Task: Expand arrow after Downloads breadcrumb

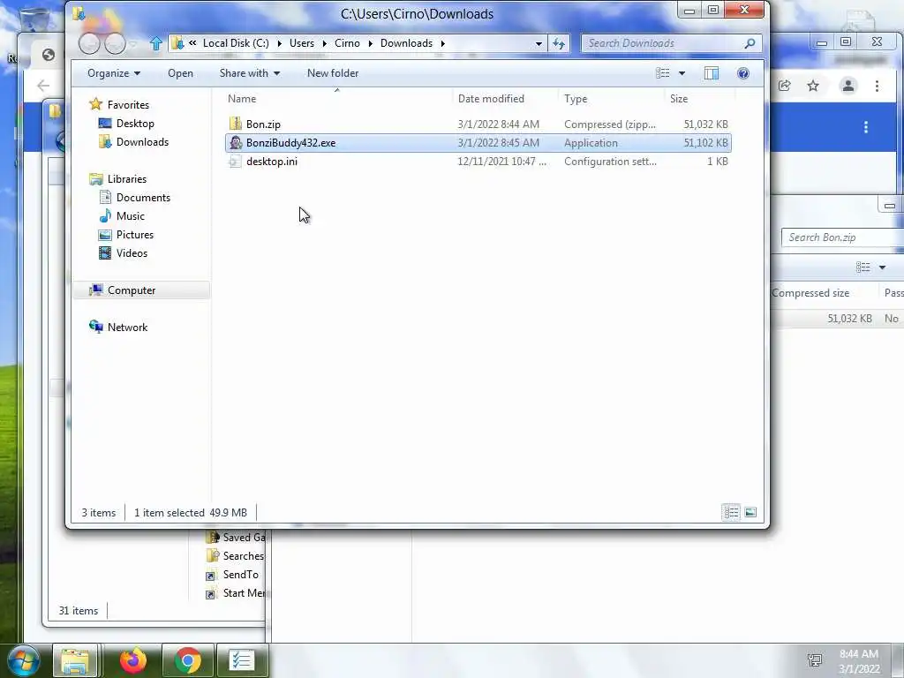Action: [443, 43]
